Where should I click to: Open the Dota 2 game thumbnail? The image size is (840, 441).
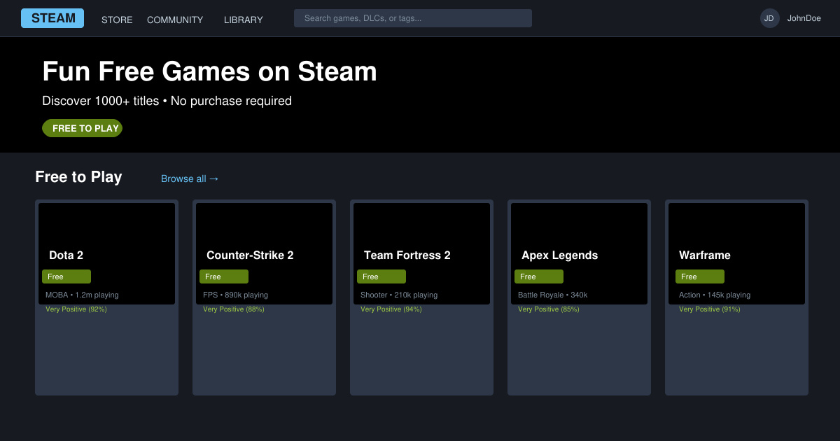(106, 253)
